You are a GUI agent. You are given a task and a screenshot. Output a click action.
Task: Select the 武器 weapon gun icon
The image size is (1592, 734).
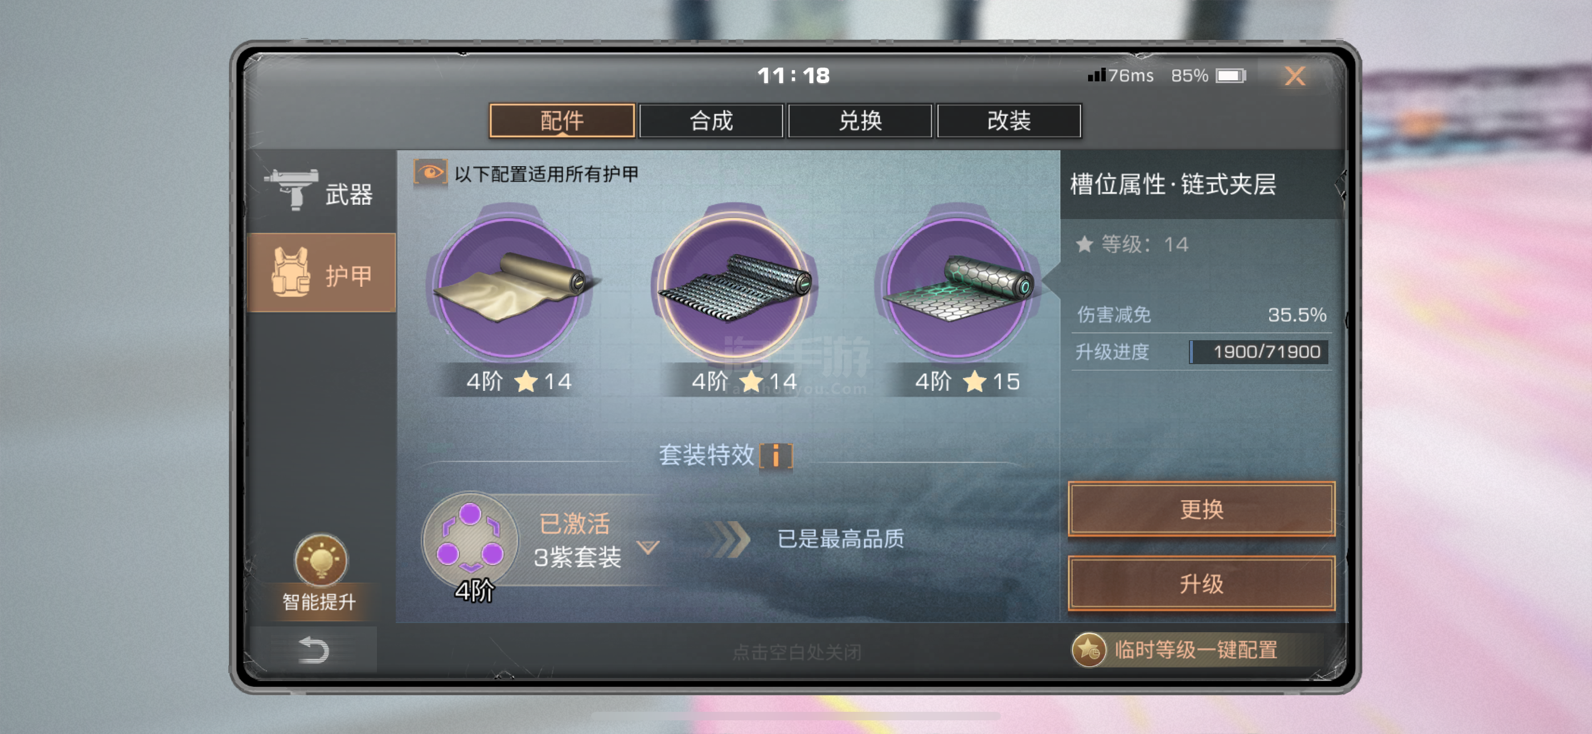click(291, 189)
